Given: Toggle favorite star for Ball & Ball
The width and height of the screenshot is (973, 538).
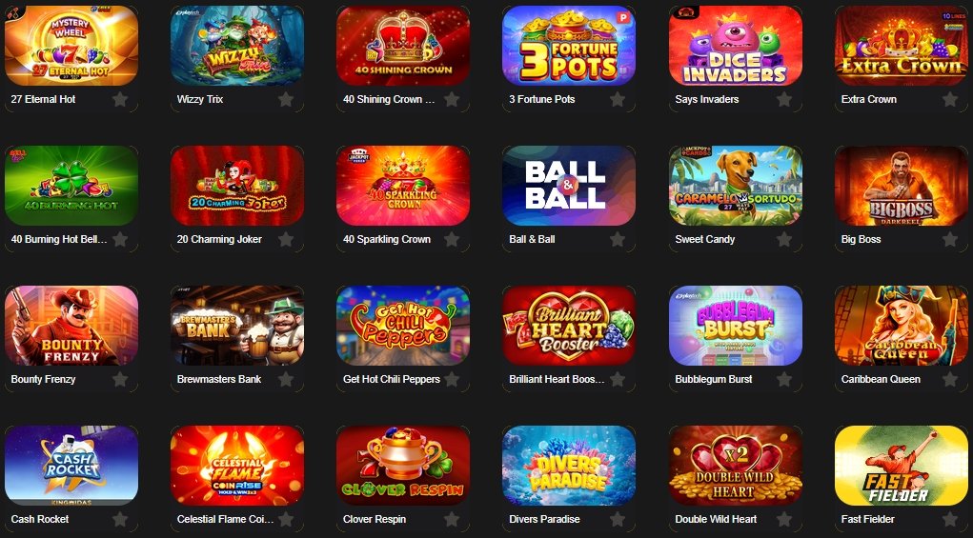Looking at the screenshot, I should 618,239.
